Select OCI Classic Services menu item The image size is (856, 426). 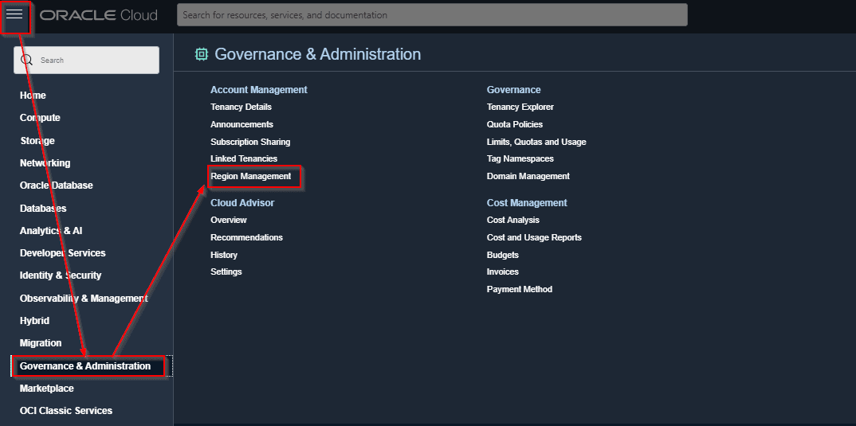click(x=66, y=411)
